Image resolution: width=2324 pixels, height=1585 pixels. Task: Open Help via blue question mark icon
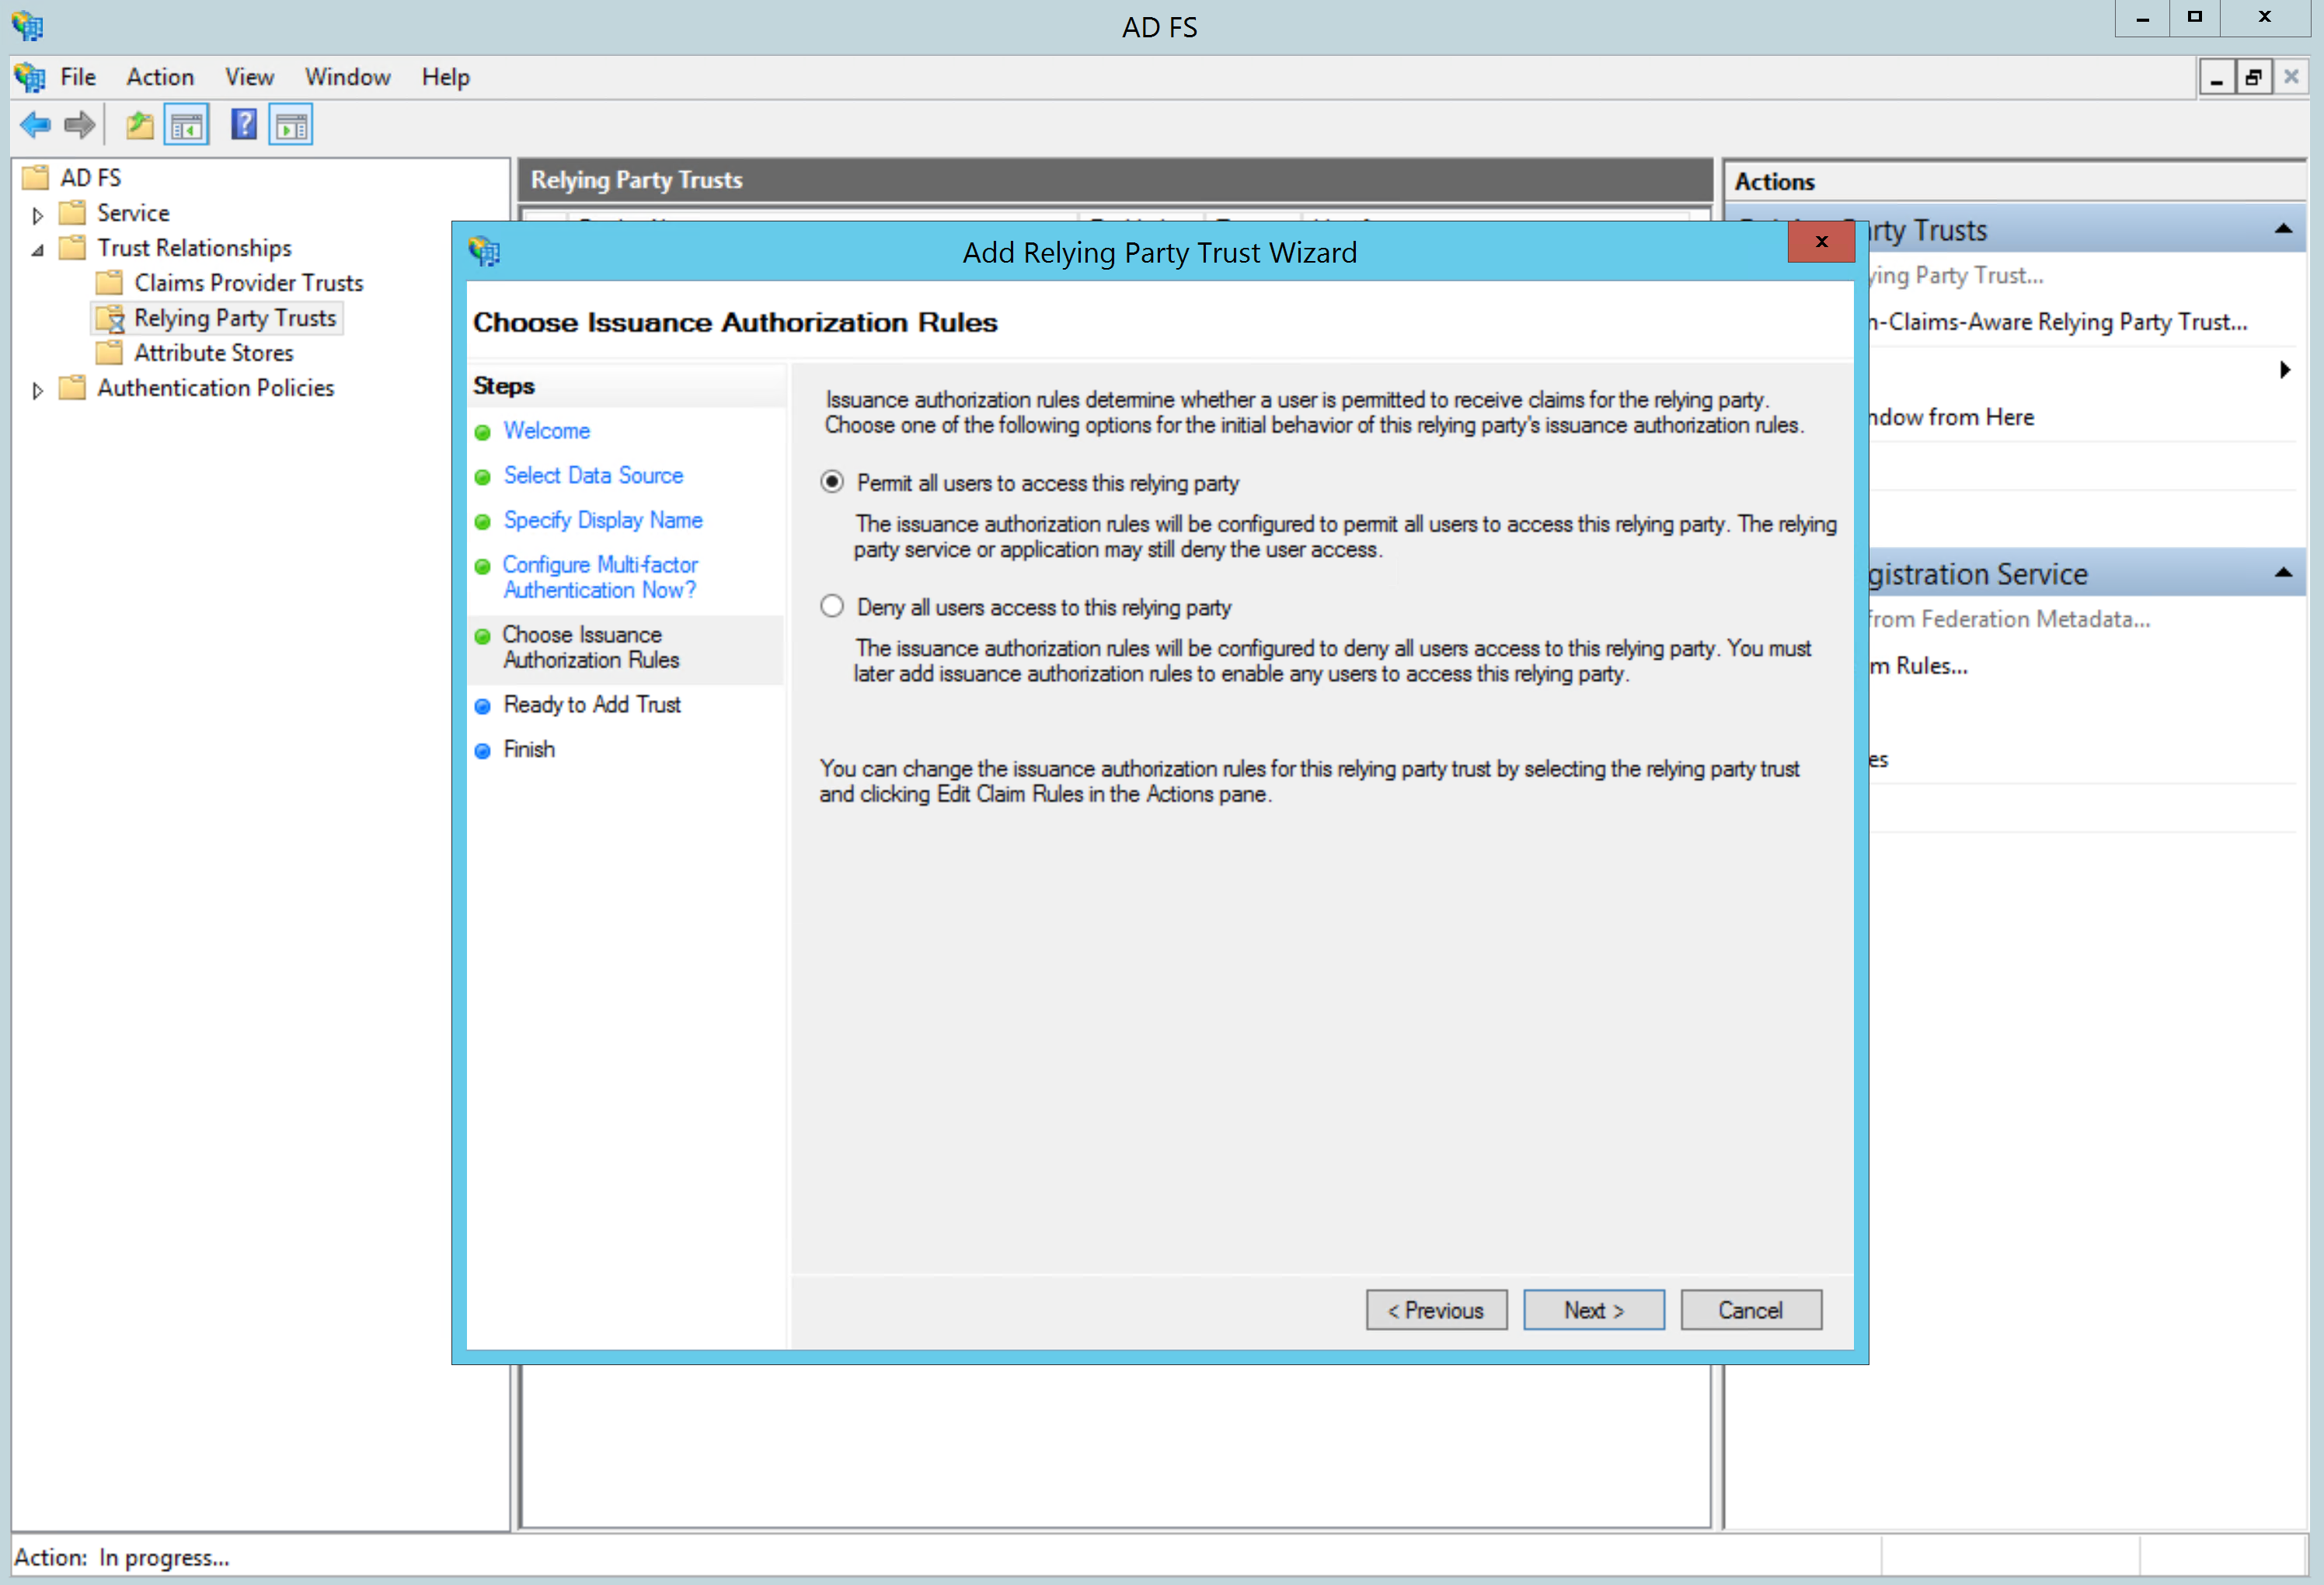pos(244,125)
